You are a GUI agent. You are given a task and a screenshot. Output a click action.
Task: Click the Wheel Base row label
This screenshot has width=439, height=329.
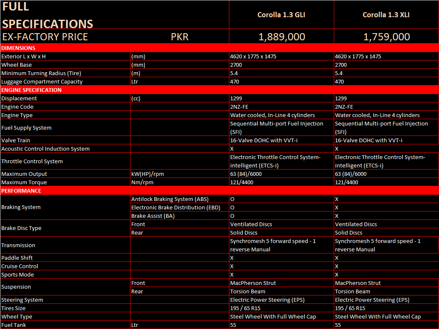tap(16, 65)
